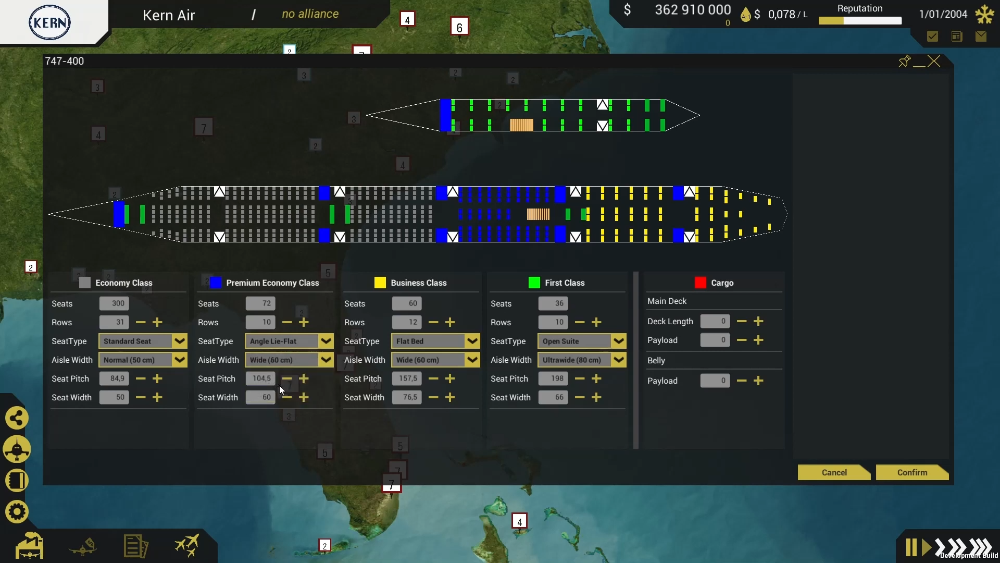This screenshot has width=1000, height=563.
Task: Click the Economy Class seats field showing 300
Action: pos(115,303)
